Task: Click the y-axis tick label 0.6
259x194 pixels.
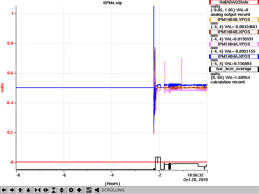Action: click(10, 73)
